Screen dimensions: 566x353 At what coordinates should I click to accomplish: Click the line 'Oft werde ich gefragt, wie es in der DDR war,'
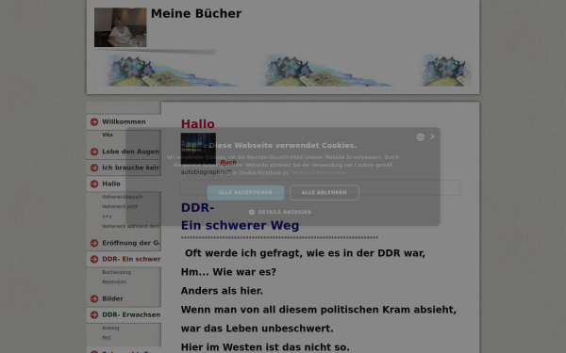point(305,253)
